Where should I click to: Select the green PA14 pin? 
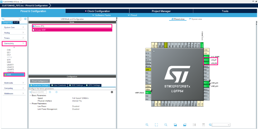[x=202, y=45]
